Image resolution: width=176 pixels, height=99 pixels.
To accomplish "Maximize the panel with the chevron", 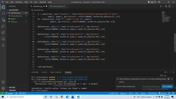I will 170,72.
